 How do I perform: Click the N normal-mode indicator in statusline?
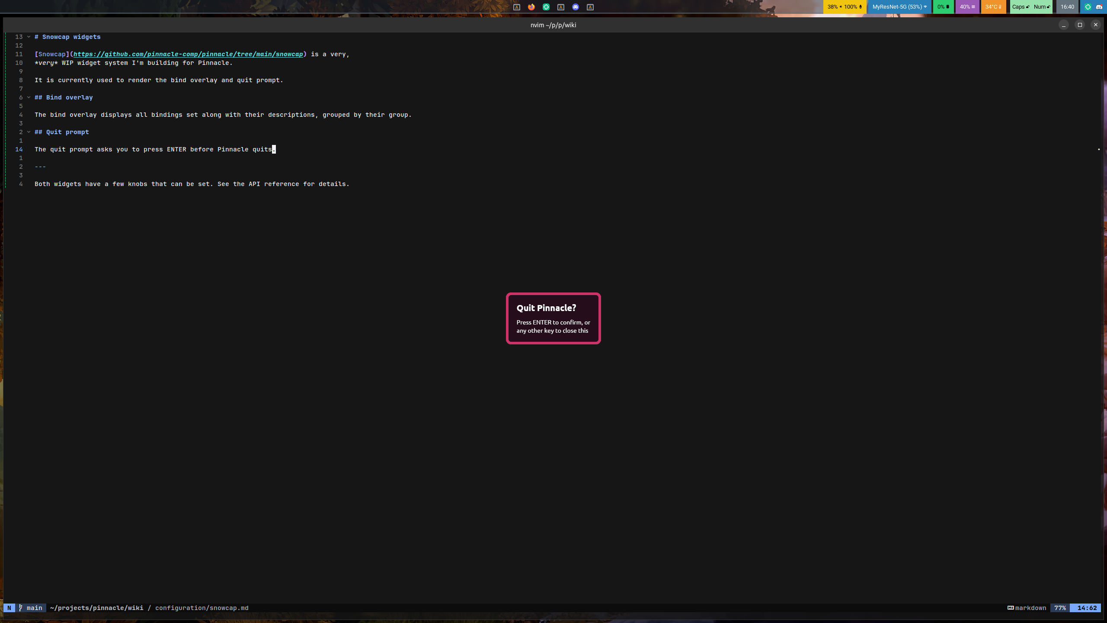[9, 608]
